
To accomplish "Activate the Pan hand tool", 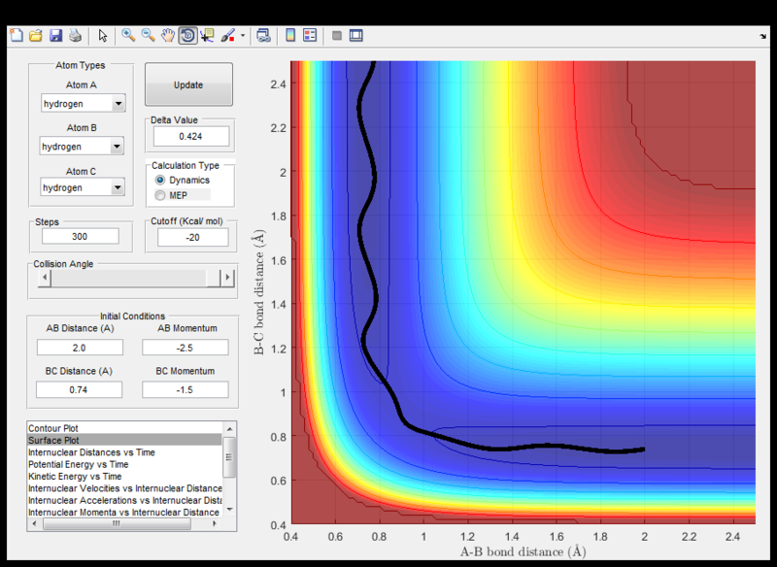I will 168,36.
